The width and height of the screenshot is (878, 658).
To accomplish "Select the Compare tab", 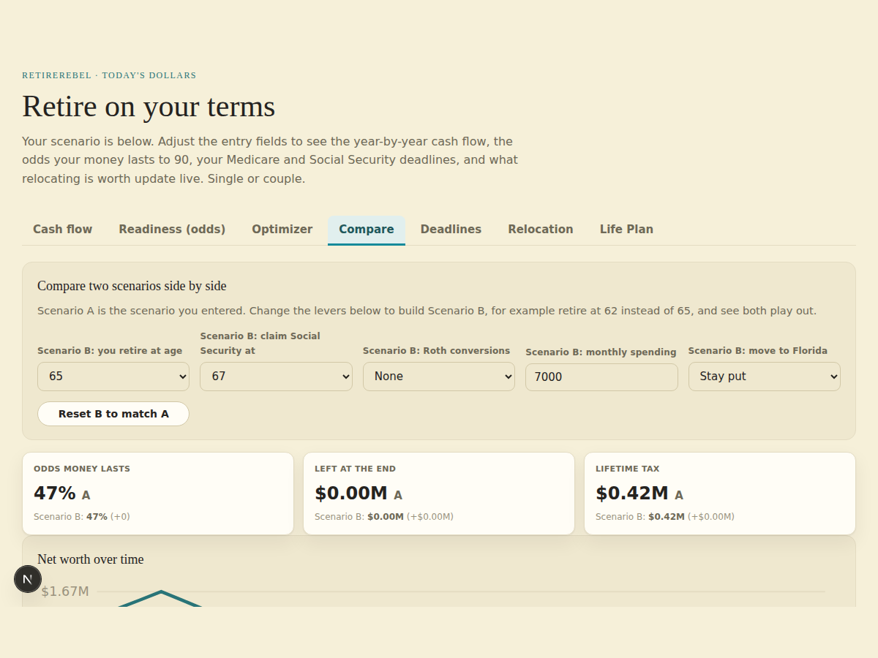I will (367, 230).
